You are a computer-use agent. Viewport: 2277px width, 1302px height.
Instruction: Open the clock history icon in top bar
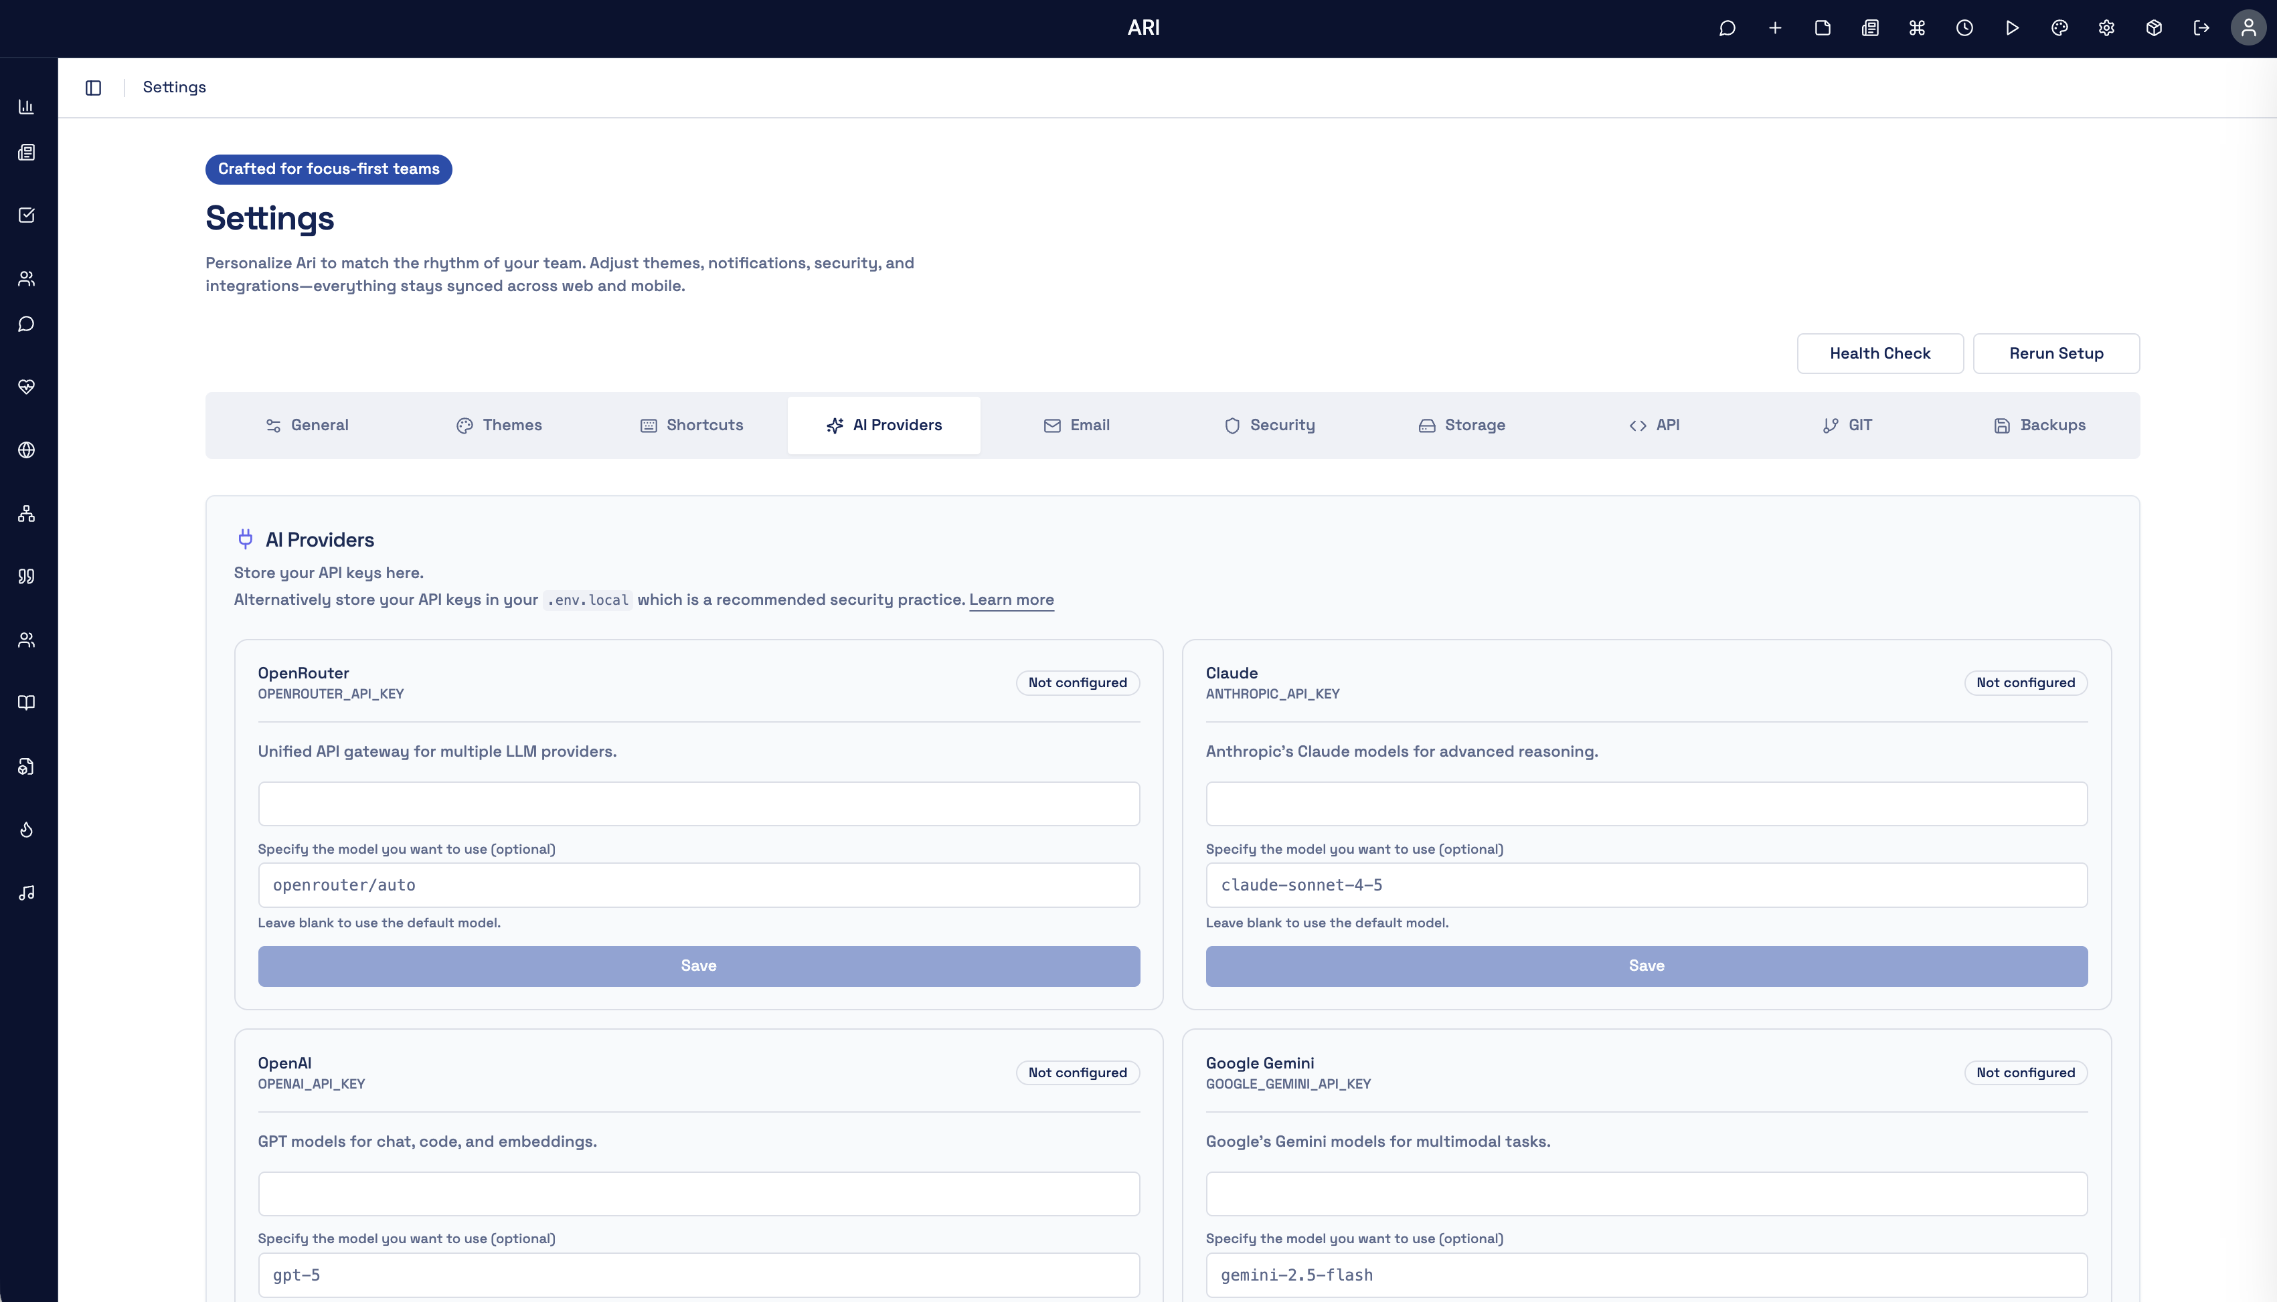[1964, 27]
